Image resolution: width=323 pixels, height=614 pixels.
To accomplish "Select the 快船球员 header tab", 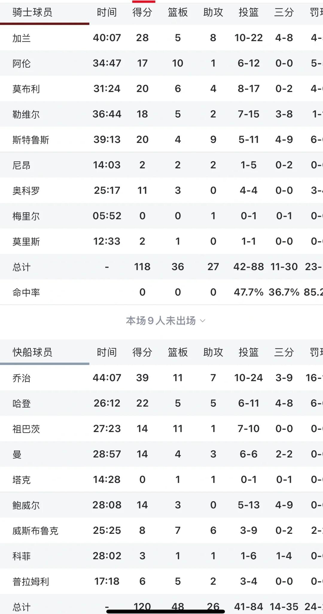I will [32, 352].
